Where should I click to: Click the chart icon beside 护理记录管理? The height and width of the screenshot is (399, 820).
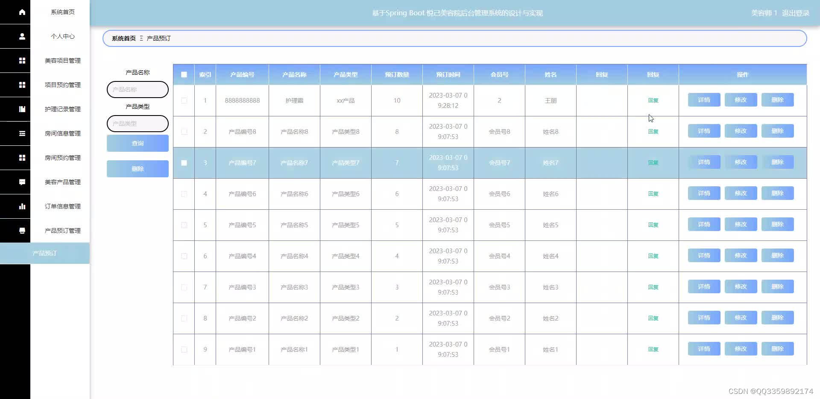pos(22,109)
